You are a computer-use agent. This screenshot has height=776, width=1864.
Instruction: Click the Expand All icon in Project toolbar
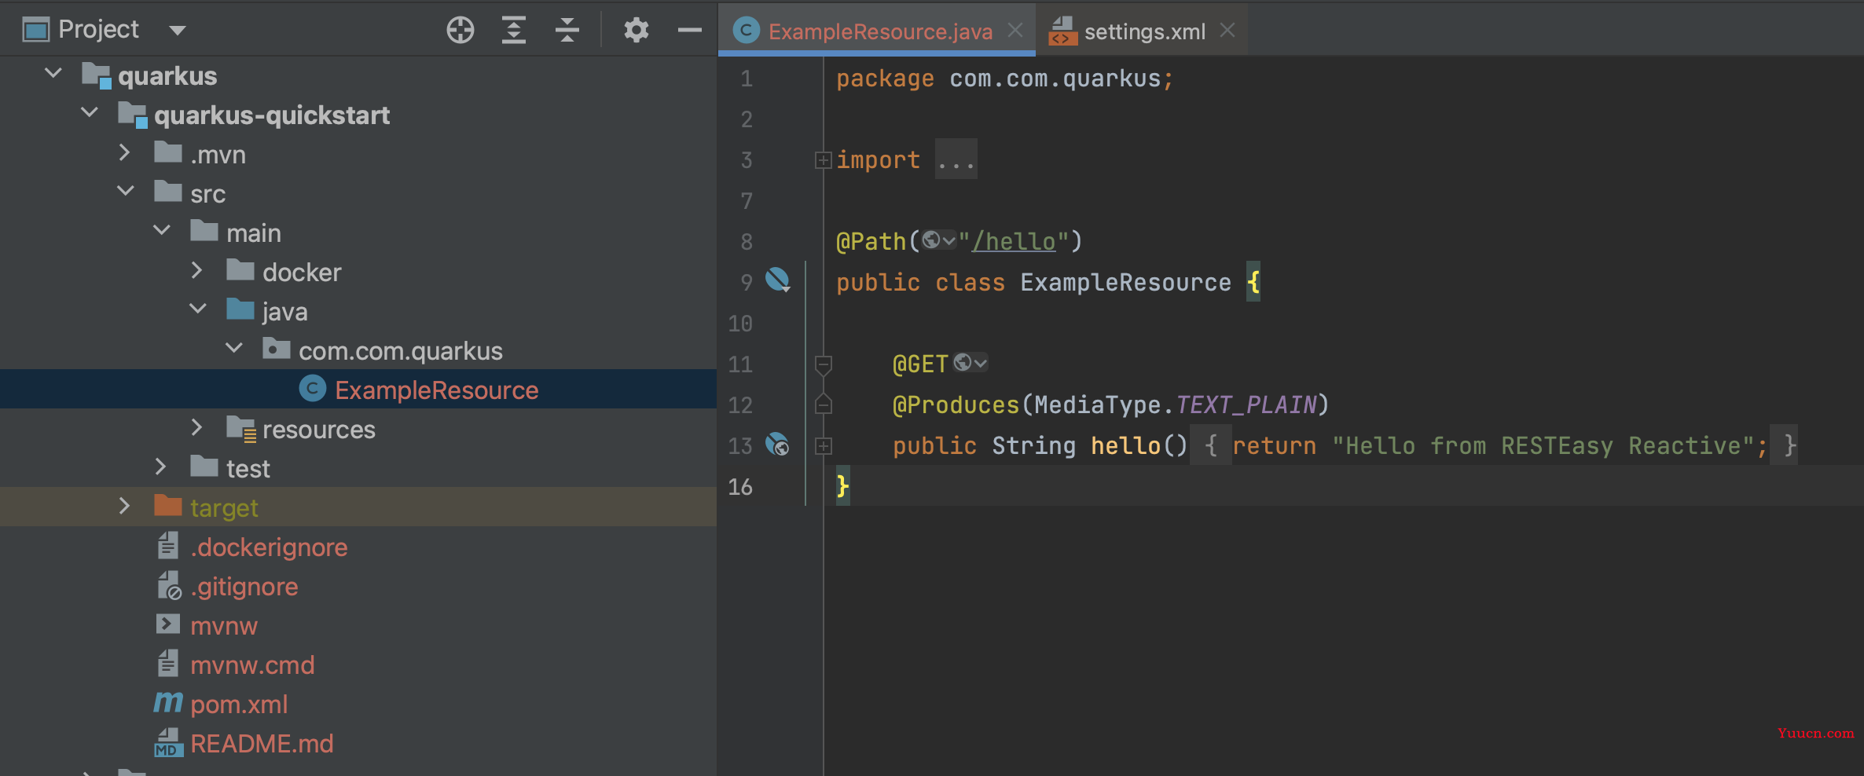tap(514, 30)
